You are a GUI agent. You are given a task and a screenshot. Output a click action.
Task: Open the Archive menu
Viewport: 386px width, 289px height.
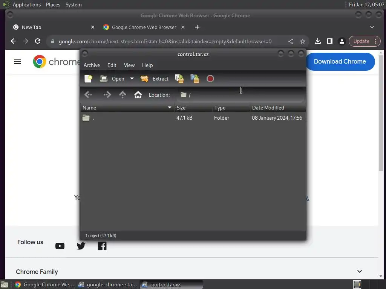pyautogui.click(x=92, y=65)
